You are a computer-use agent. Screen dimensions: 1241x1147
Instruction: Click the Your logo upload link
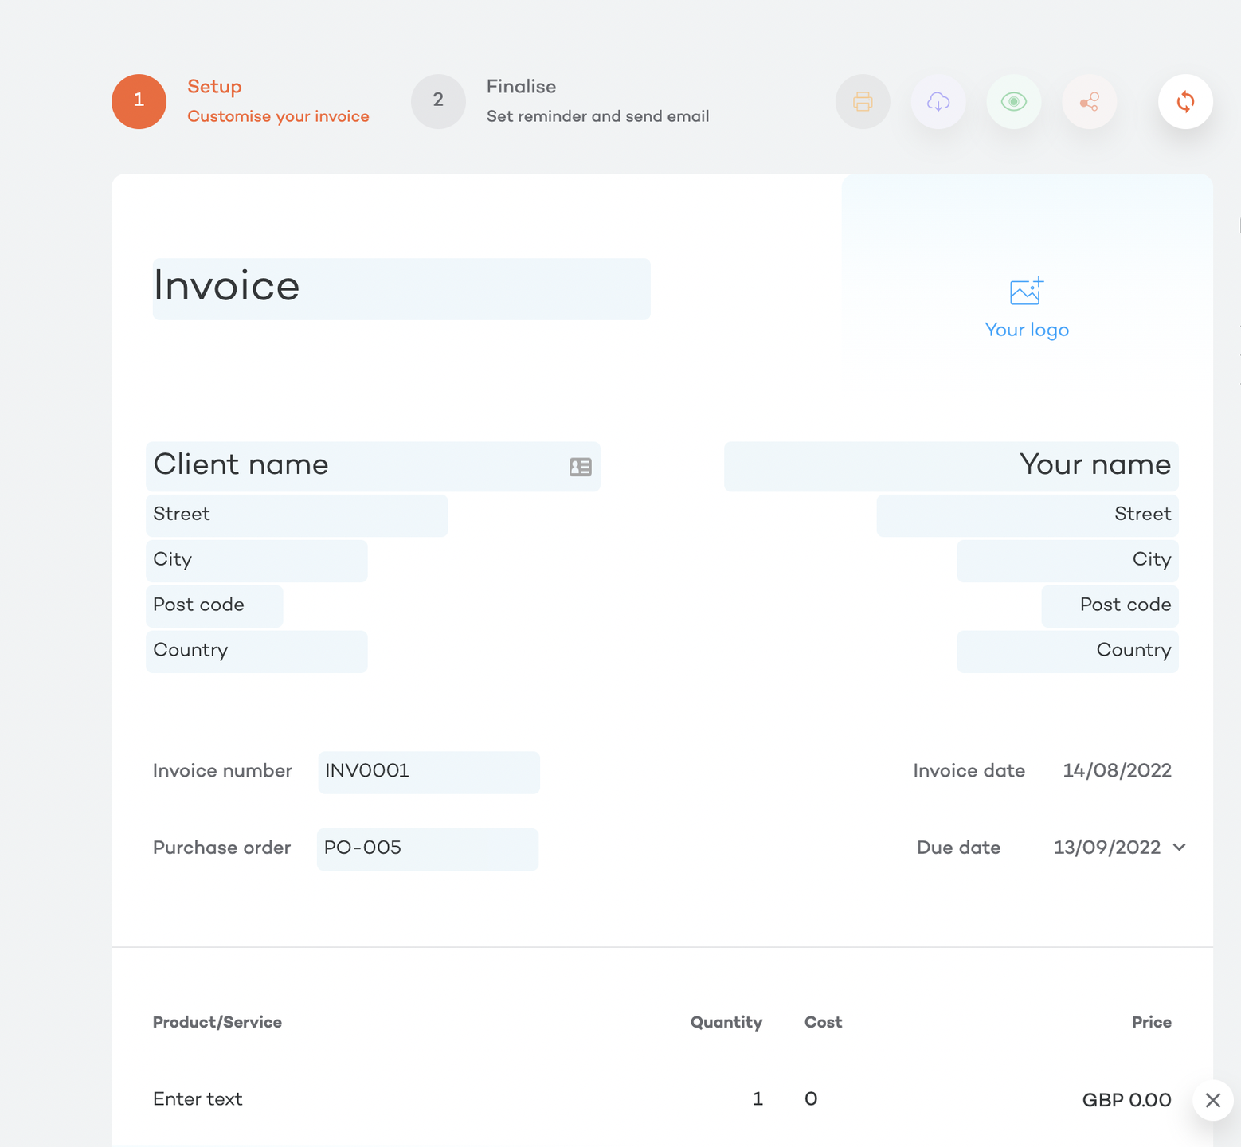click(1027, 330)
